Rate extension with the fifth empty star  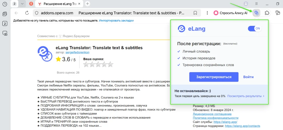click(x=110, y=65)
